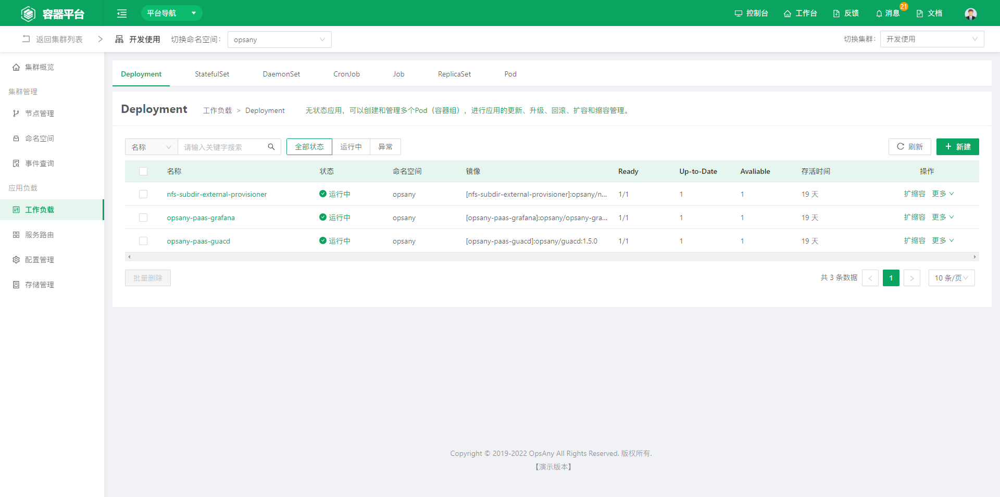Open the messages bell notification icon

[x=879, y=14]
